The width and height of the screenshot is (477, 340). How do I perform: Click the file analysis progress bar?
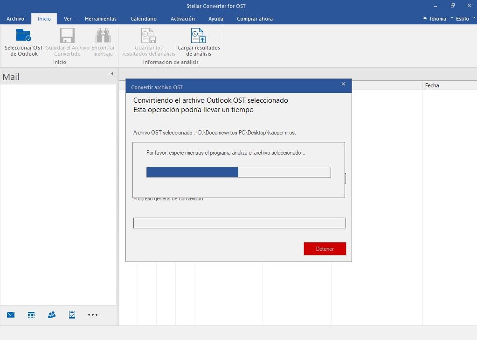point(238,172)
